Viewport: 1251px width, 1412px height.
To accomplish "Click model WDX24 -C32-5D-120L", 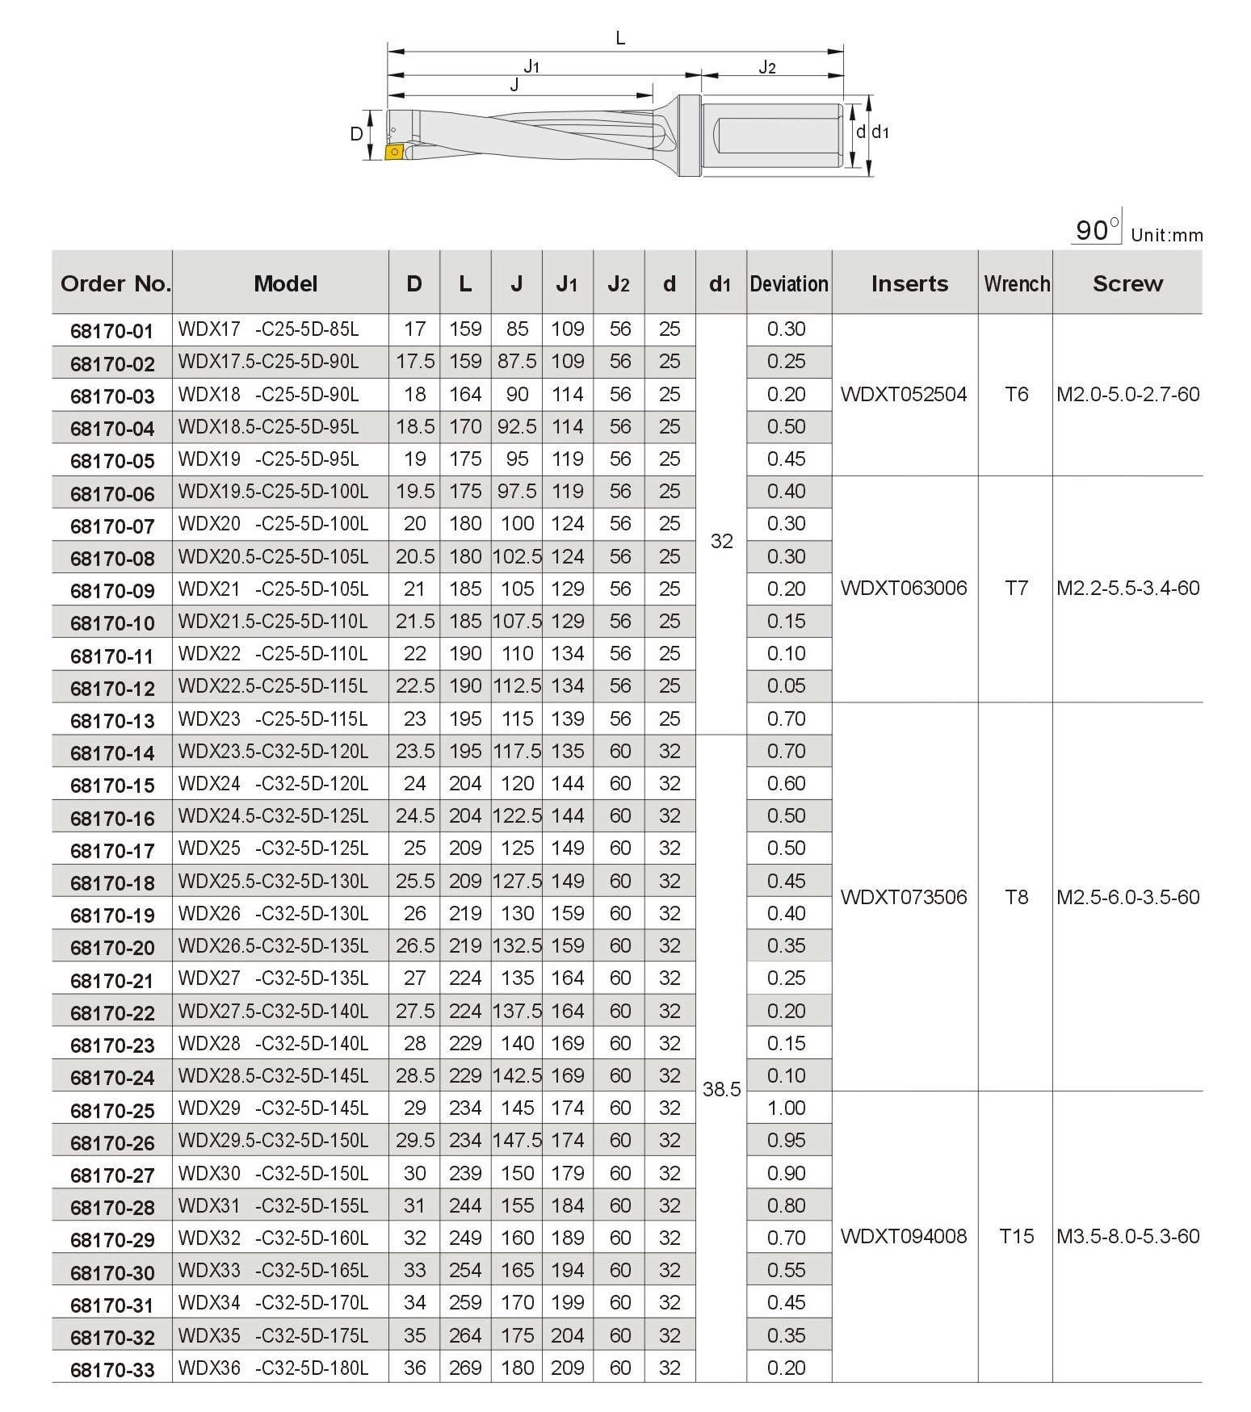I will tap(273, 783).
